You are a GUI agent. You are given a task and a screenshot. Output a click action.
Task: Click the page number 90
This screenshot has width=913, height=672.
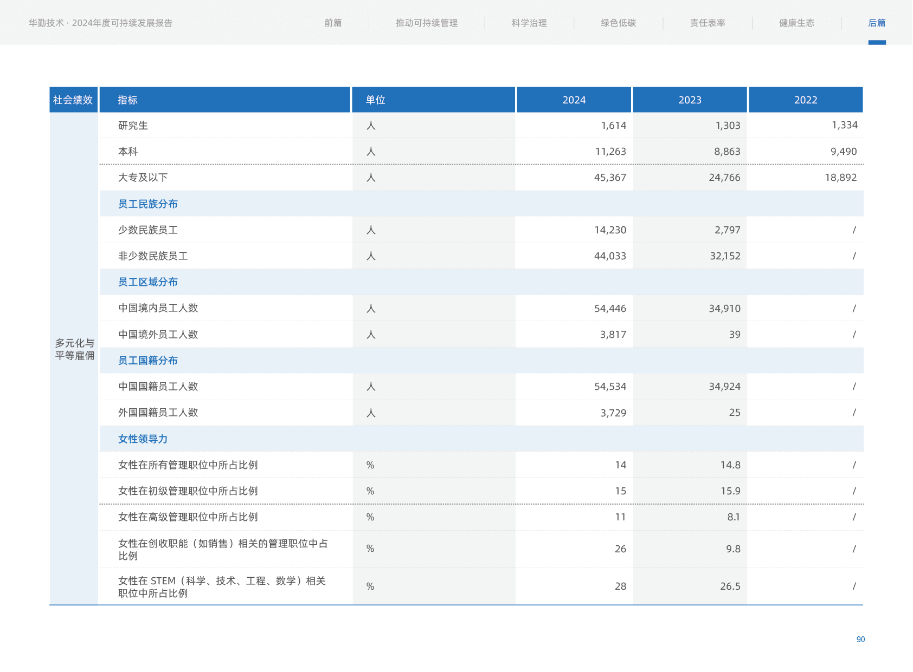click(860, 640)
